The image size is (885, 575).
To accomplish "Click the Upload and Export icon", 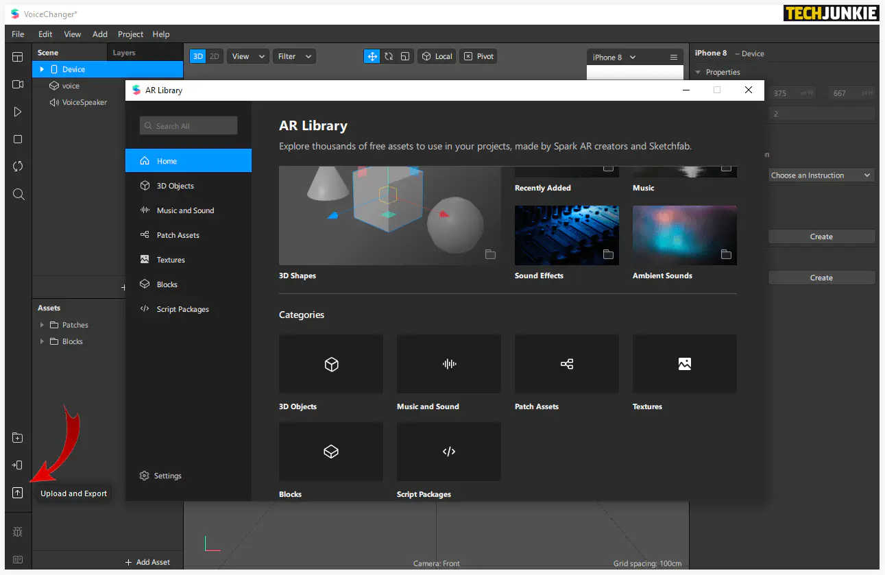I will tap(18, 493).
